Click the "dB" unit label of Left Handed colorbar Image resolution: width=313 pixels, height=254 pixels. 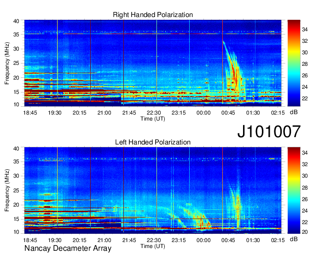tap(294, 239)
